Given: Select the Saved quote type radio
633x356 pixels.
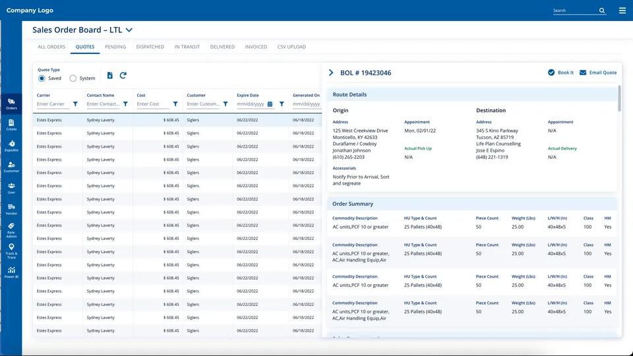Looking at the screenshot, I should pyautogui.click(x=42, y=78).
